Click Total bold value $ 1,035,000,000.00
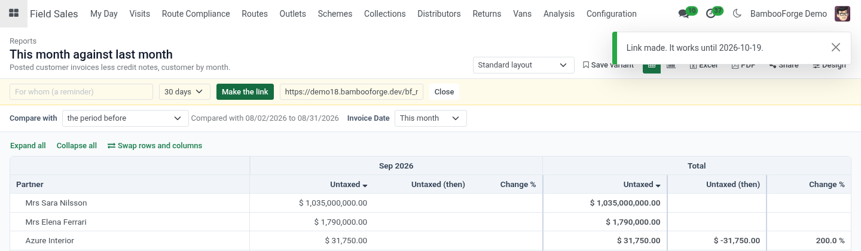 (x=625, y=203)
